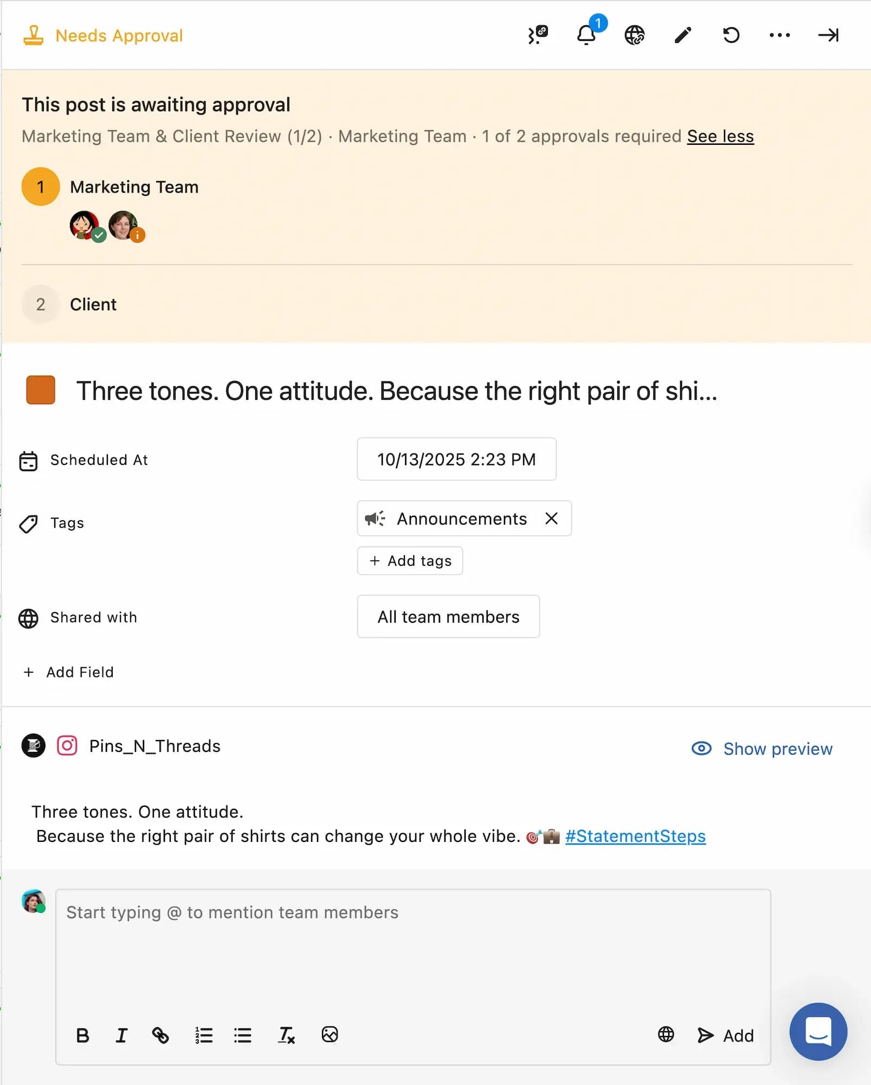This screenshot has height=1085, width=871.
Task: Collapse panel with the arrow-to-bar icon
Action: [828, 35]
